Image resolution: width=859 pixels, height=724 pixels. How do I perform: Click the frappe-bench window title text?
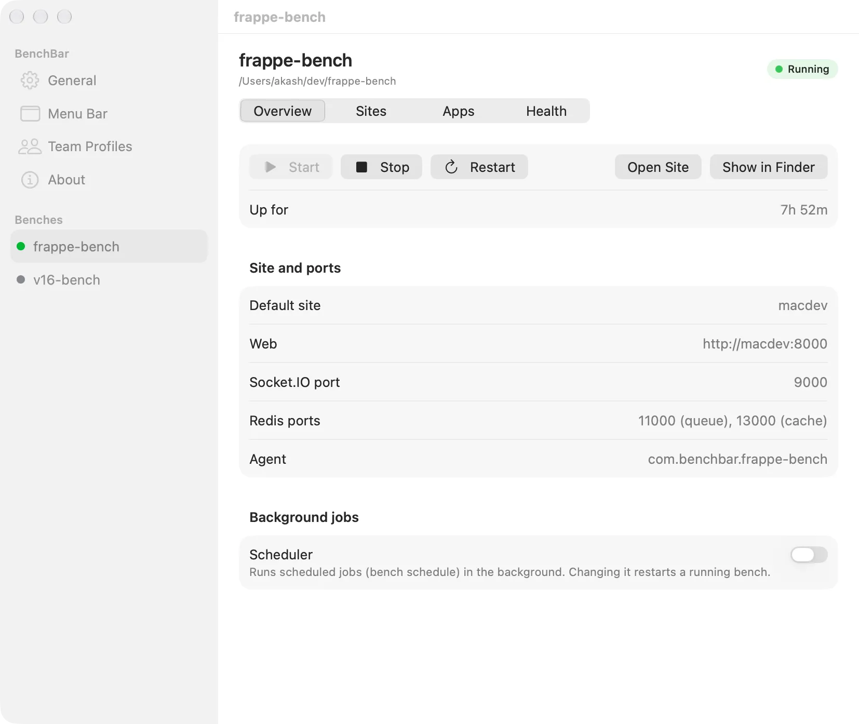(279, 17)
